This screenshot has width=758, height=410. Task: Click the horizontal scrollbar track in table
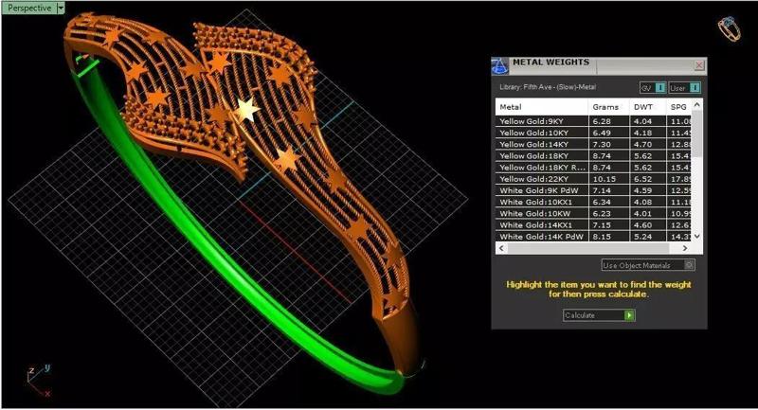[588, 248]
